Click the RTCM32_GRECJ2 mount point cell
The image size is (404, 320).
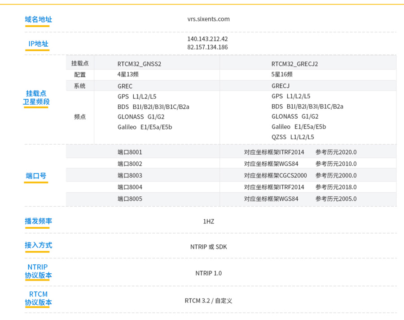[294, 64]
